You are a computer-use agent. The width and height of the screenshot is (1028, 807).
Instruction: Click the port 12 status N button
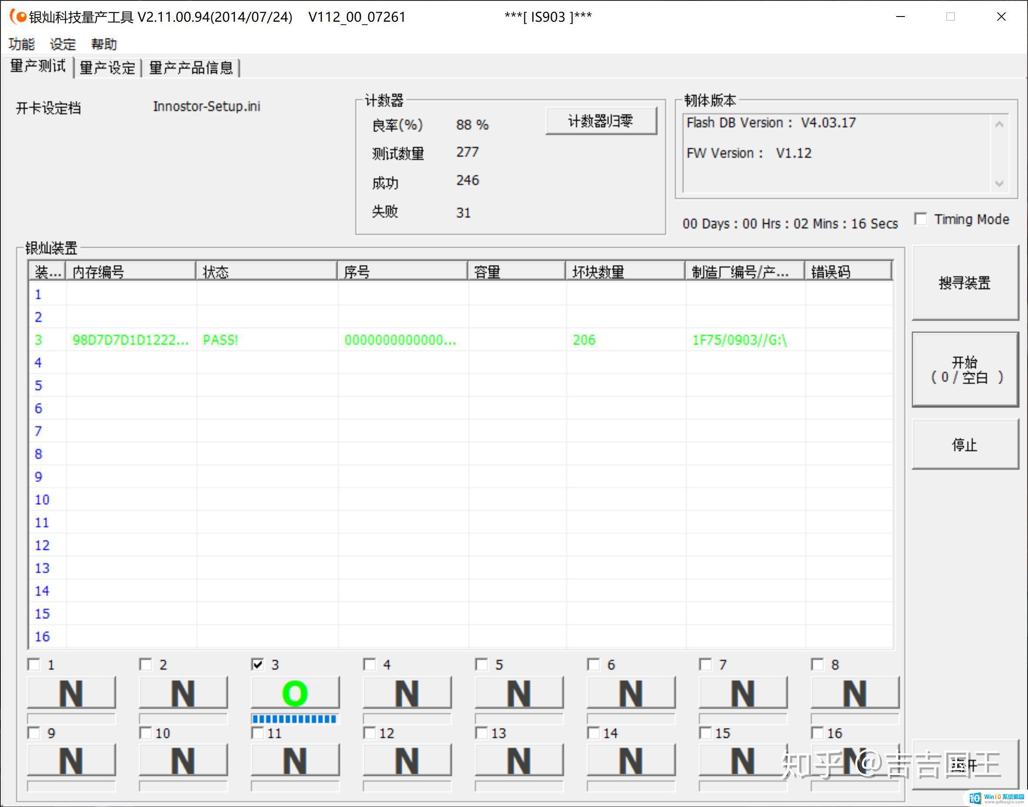(407, 760)
